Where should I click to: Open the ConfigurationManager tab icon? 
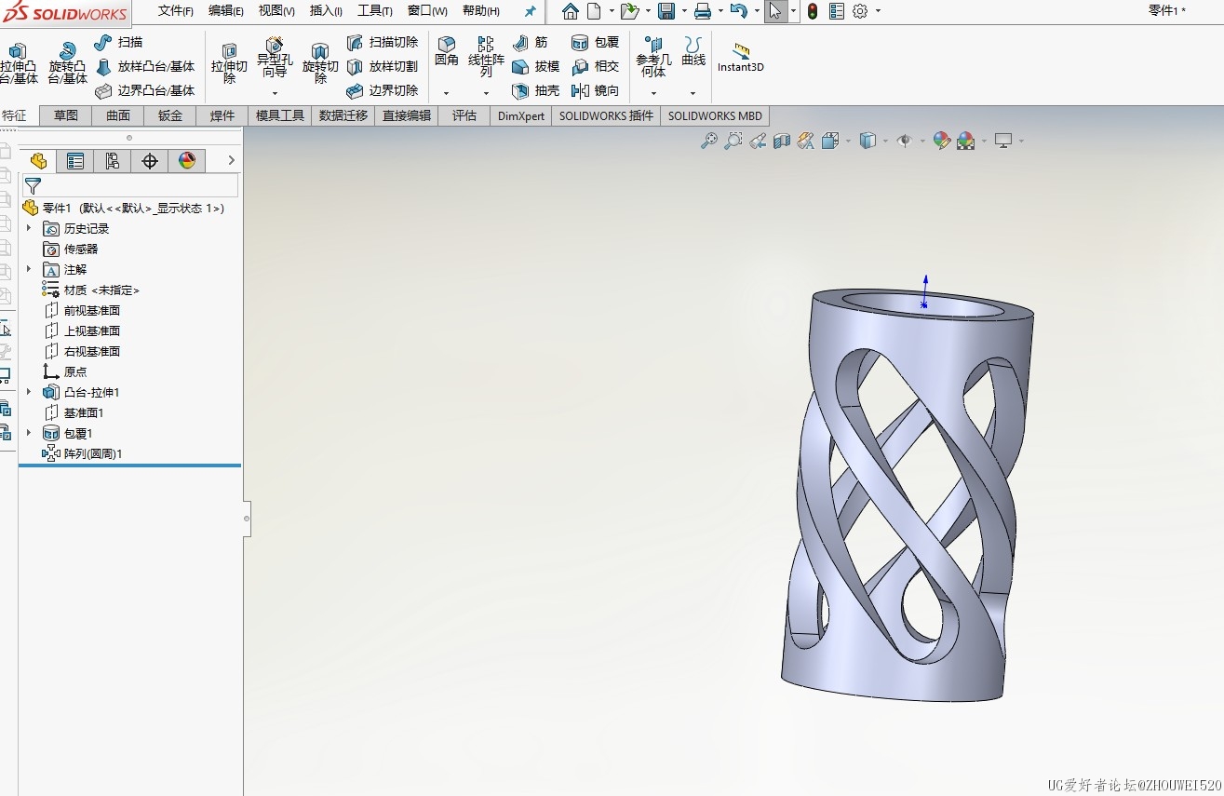(113, 161)
